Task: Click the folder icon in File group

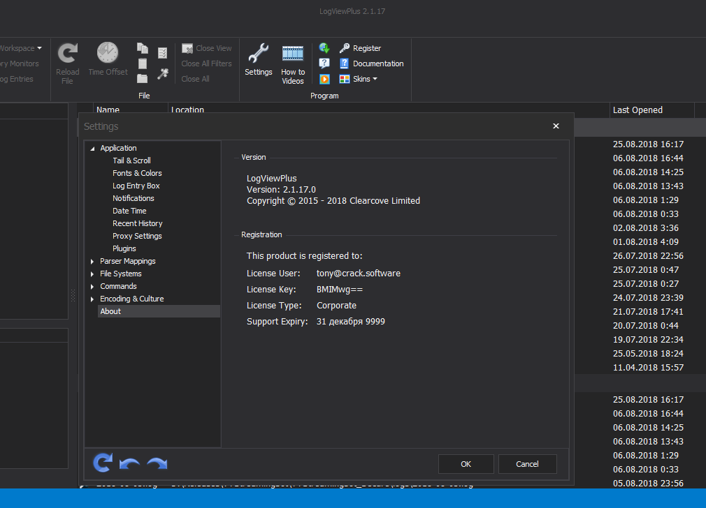Action: click(x=143, y=79)
